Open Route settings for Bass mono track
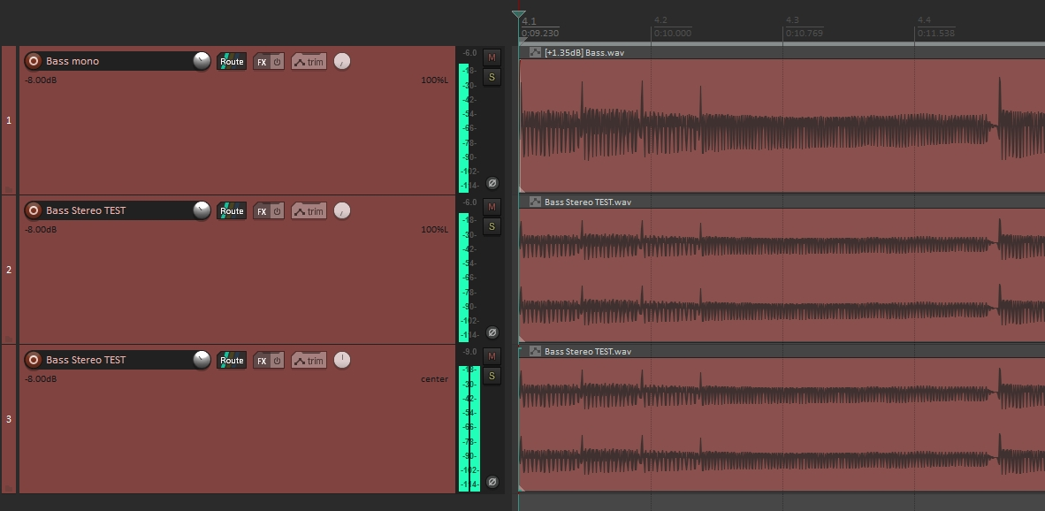Image resolution: width=1045 pixels, height=511 pixels. point(232,62)
